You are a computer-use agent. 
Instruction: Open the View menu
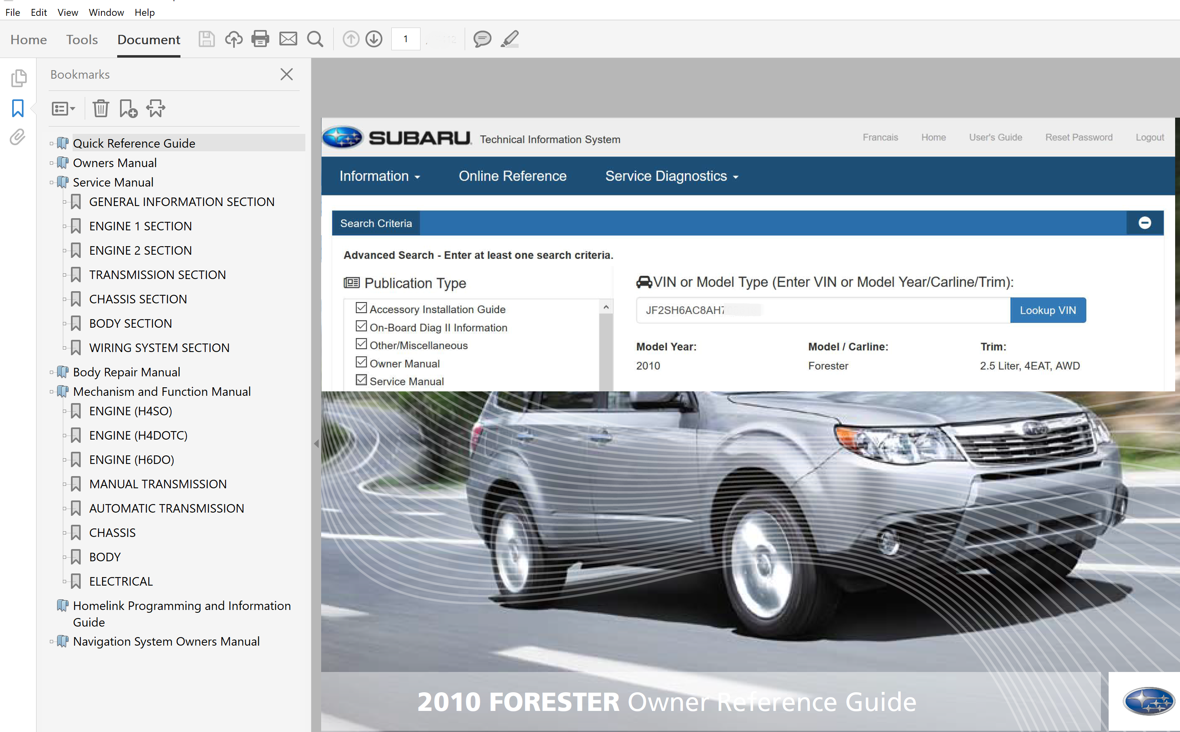(67, 12)
